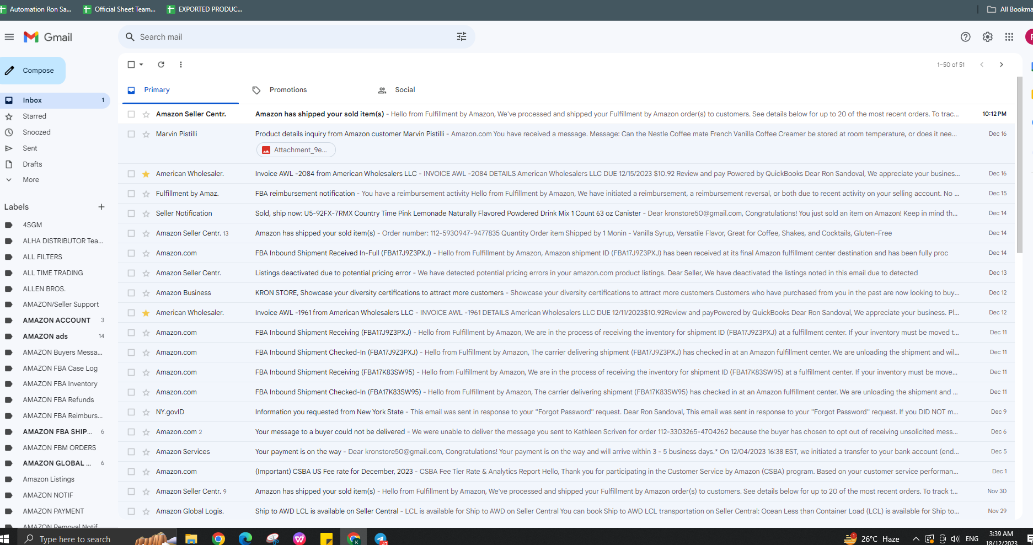Open the Sent folder
Screen dimensions: 1033x545
(x=55, y=148)
